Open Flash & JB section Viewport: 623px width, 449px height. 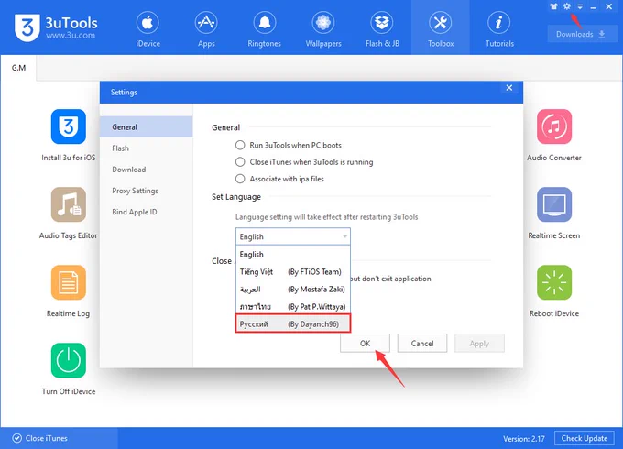(382, 28)
